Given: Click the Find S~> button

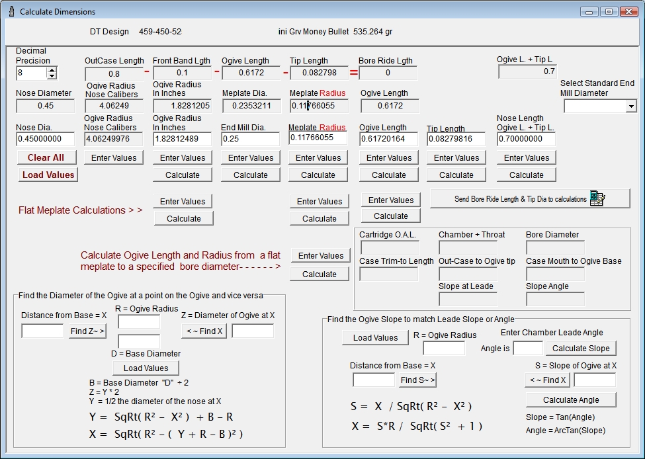Looking at the screenshot, I should point(417,380).
